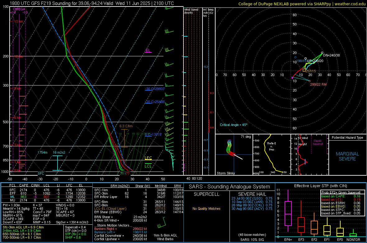Click the white DN=240/38 circle on hodograph
The image size is (367, 243).
(x=322, y=53)
